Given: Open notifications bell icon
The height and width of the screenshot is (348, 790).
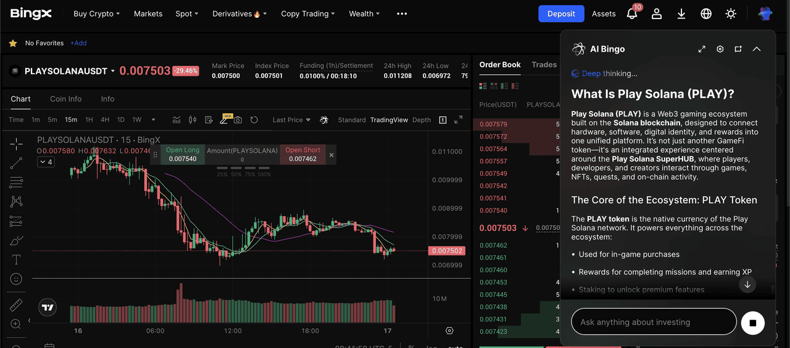Looking at the screenshot, I should tap(632, 14).
